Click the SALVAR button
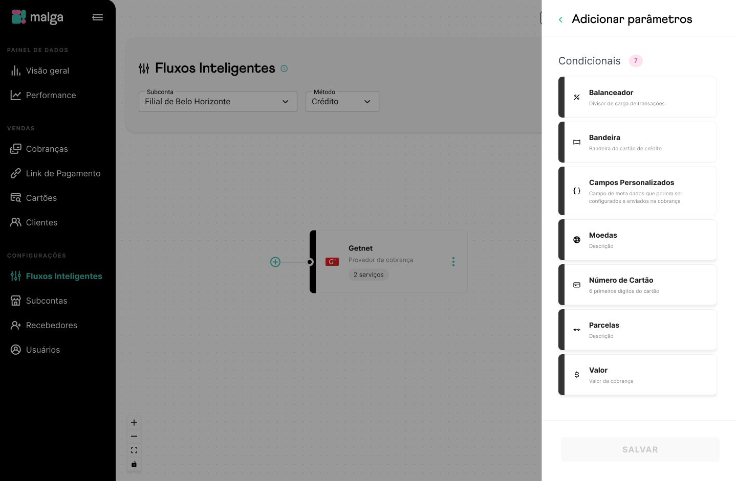 click(x=640, y=449)
